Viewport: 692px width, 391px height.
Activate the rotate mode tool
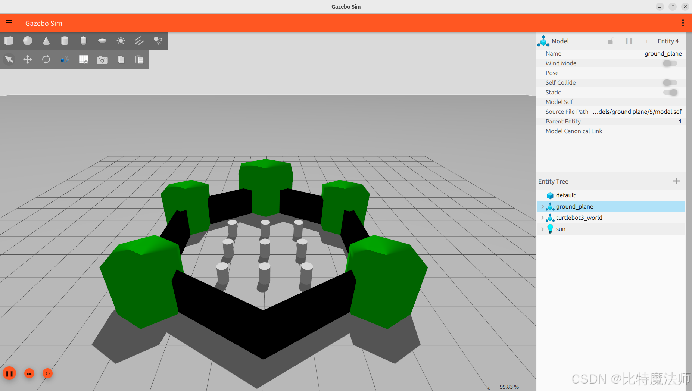46,59
